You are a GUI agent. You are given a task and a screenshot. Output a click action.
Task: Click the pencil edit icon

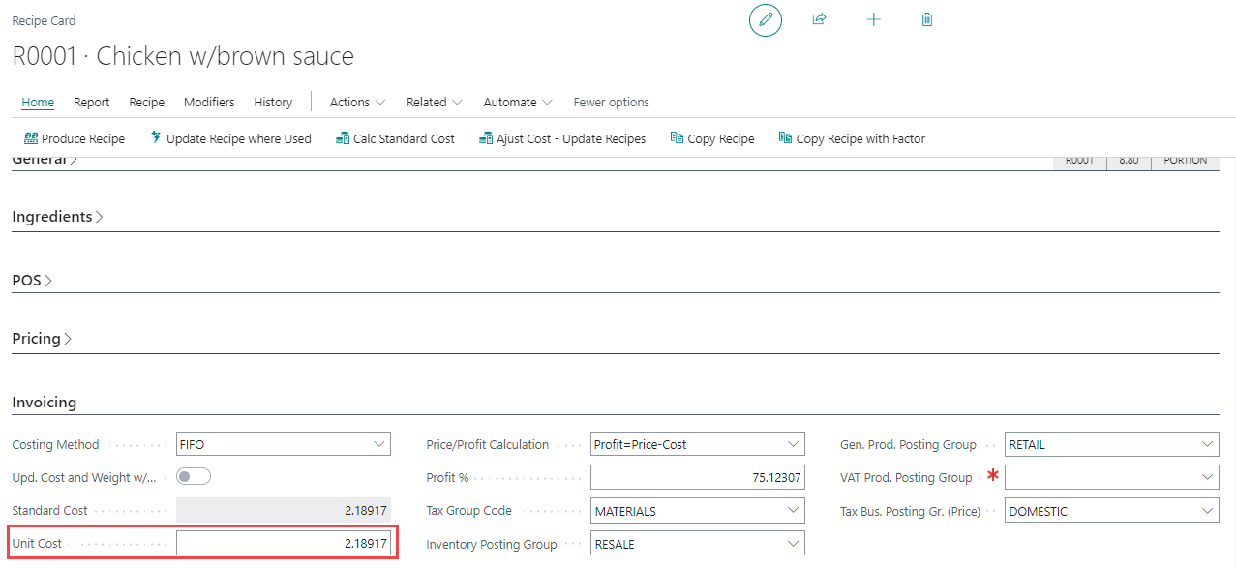(766, 20)
